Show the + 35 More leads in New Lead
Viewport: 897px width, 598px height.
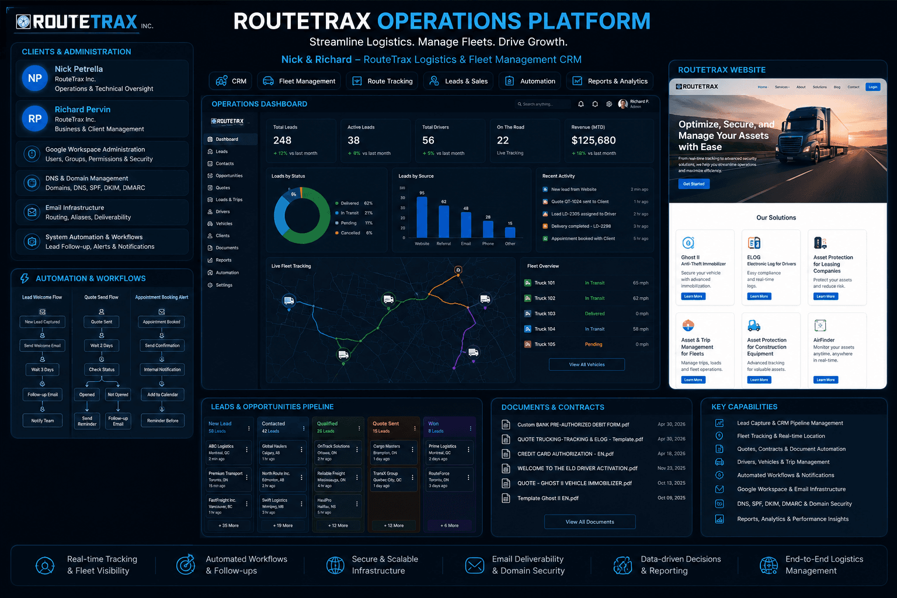(228, 526)
